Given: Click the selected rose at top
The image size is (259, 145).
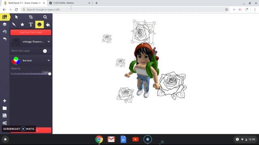Looking at the screenshot, I should point(143,32).
